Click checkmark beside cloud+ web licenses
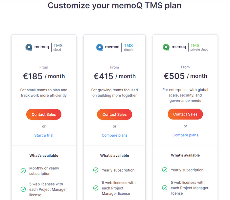 [x=96, y=188]
